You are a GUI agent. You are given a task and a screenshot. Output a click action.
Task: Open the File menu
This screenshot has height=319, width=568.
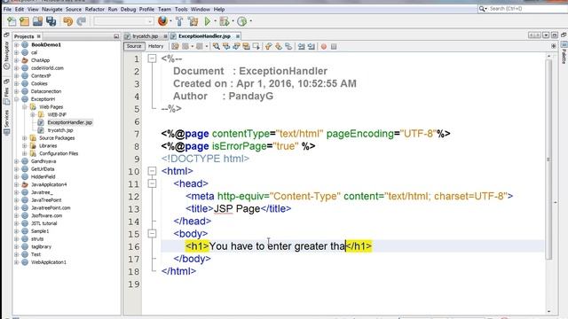(x=7, y=10)
